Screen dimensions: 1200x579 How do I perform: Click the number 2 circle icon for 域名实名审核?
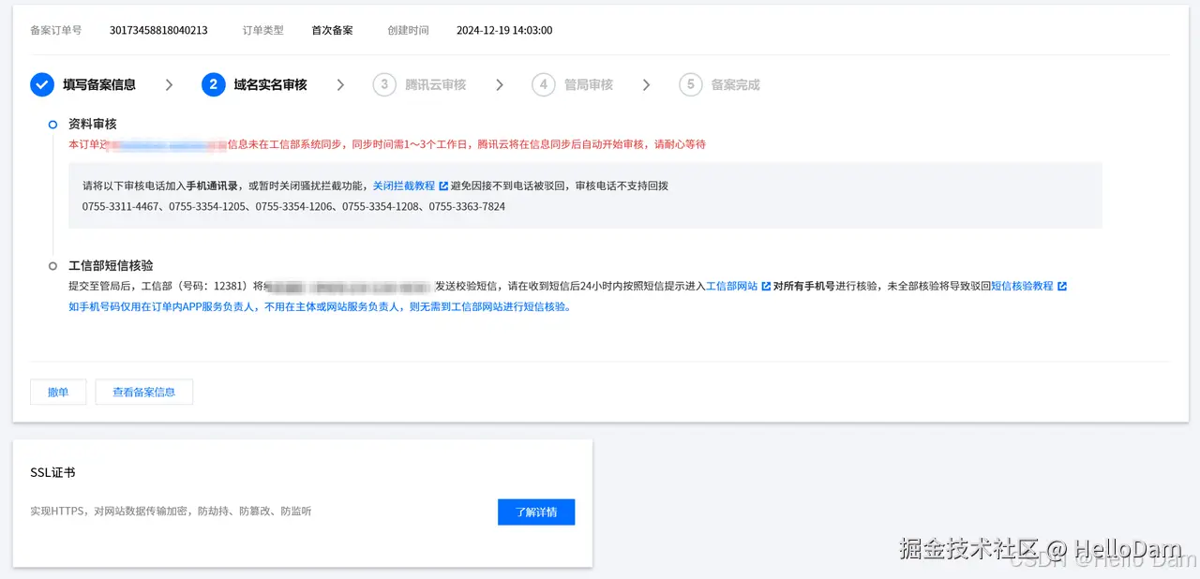(214, 84)
